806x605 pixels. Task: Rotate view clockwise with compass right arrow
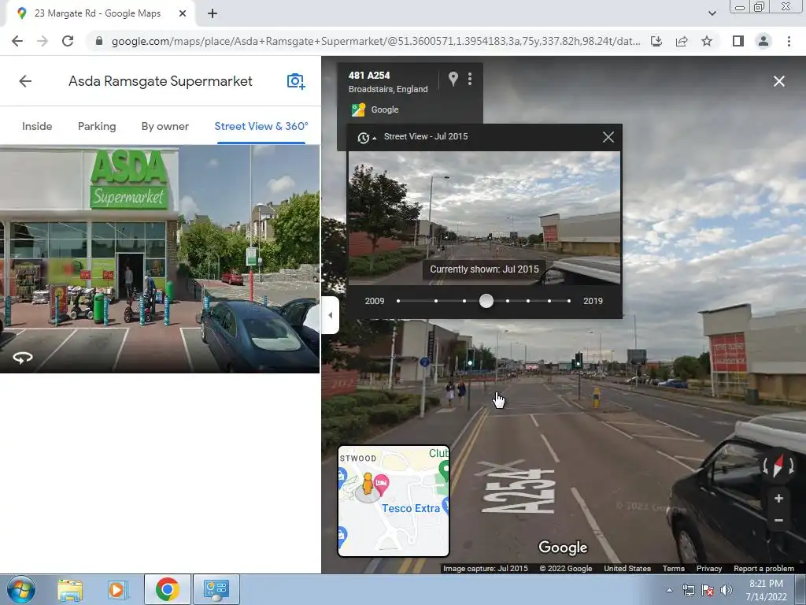click(x=792, y=466)
